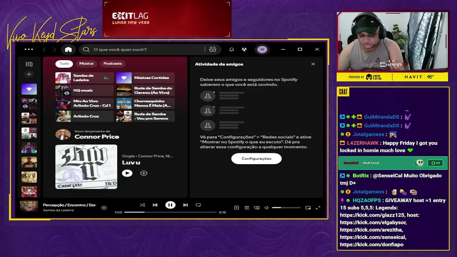This screenshot has height=257, width=457.
Task: Click the ExitLag Lunar New Year banner
Action: [x=167, y=19]
